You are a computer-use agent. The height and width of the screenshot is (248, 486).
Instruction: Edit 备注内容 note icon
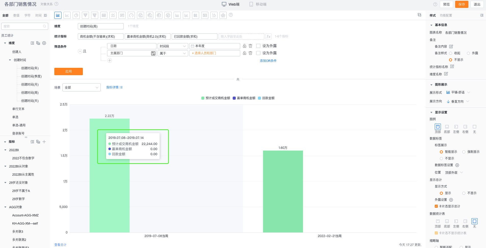(x=451, y=46)
